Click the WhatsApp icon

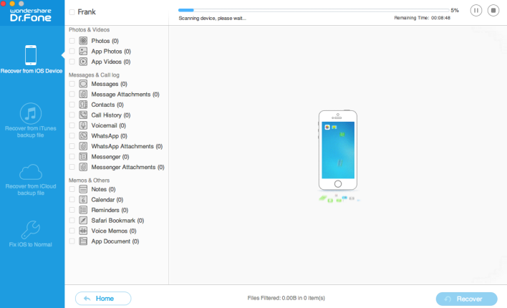(83, 136)
